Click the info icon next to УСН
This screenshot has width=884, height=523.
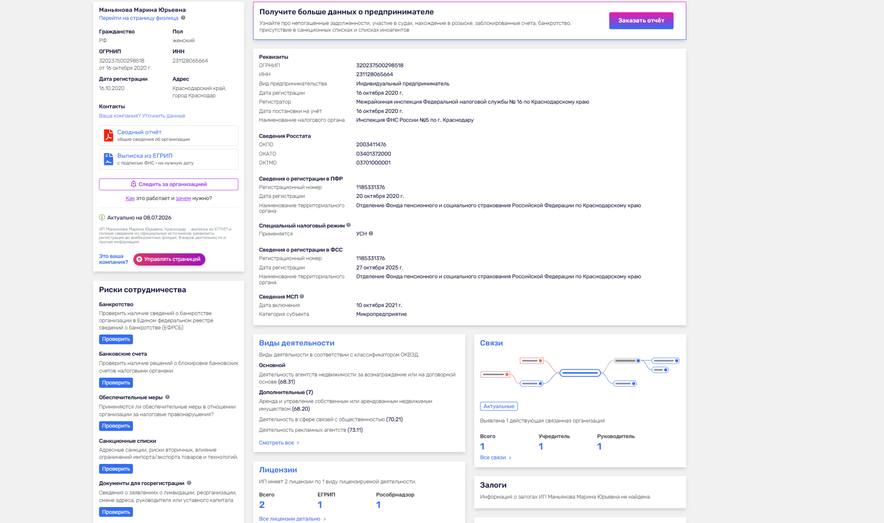coord(371,233)
